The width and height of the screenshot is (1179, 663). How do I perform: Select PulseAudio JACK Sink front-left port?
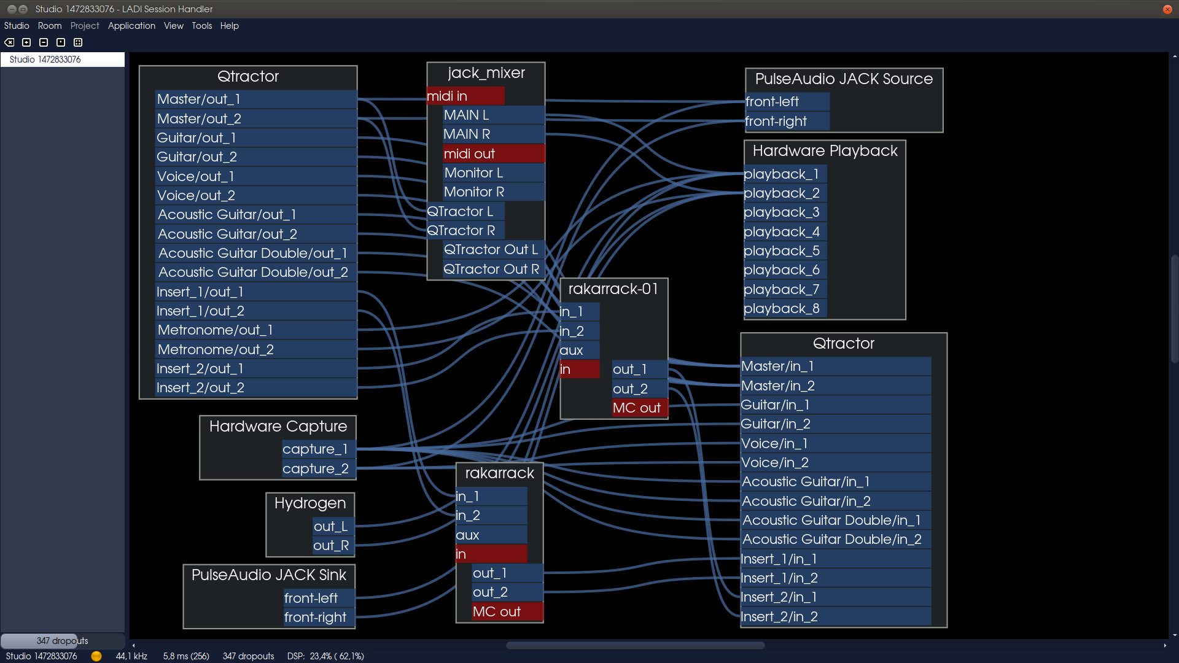[319, 599]
